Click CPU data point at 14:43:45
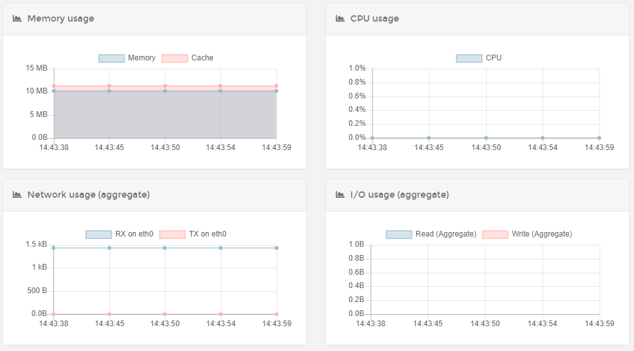634x351 pixels. pos(429,138)
